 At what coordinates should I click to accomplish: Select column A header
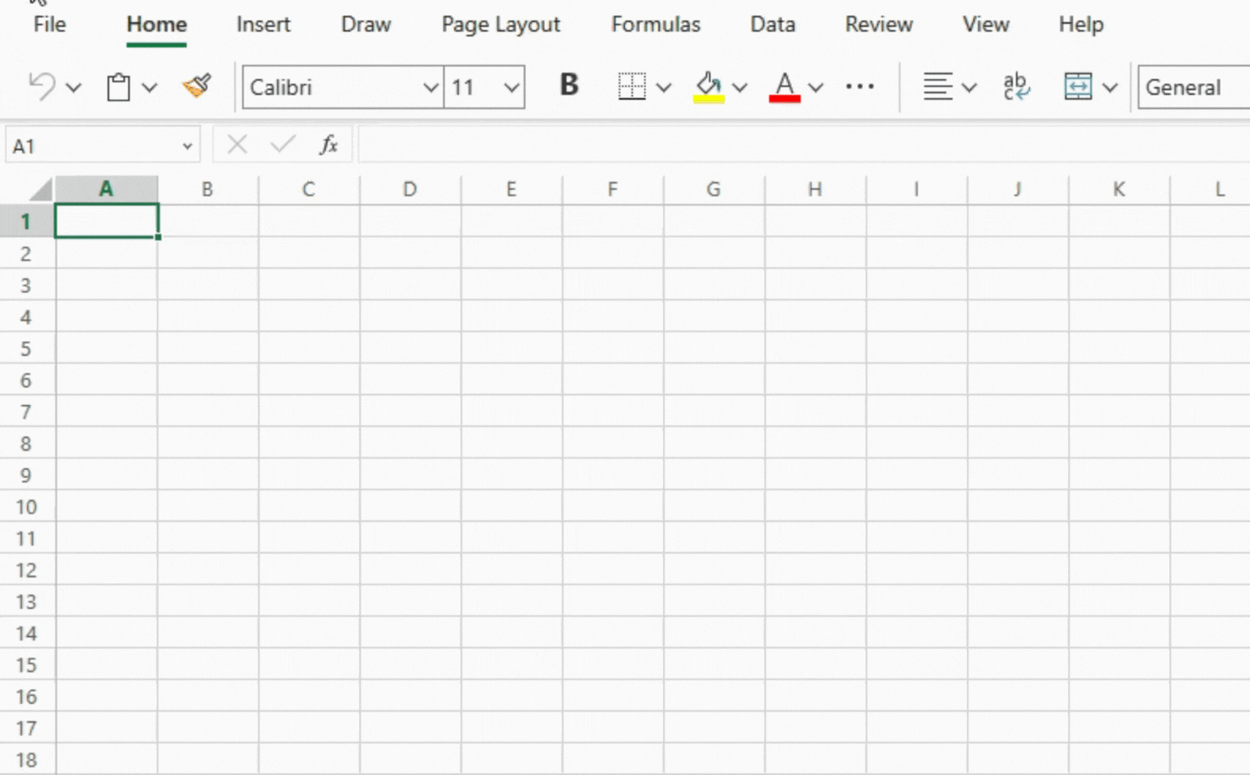coord(106,190)
